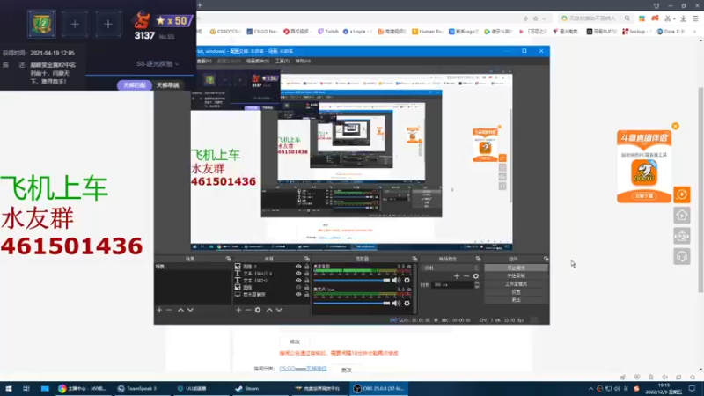Add a scene transition with the plus icon

pyautogui.click(x=457, y=276)
